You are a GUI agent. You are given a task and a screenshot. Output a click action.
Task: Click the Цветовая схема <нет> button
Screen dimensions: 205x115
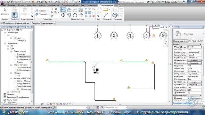(x=194, y=82)
